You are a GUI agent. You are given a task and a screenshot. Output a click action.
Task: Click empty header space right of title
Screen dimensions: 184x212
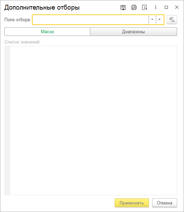(x=100, y=8)
